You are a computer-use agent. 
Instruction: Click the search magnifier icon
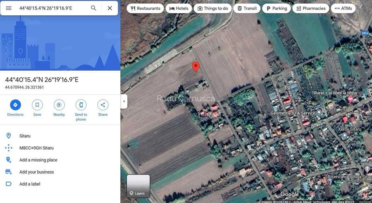[93, 8]
